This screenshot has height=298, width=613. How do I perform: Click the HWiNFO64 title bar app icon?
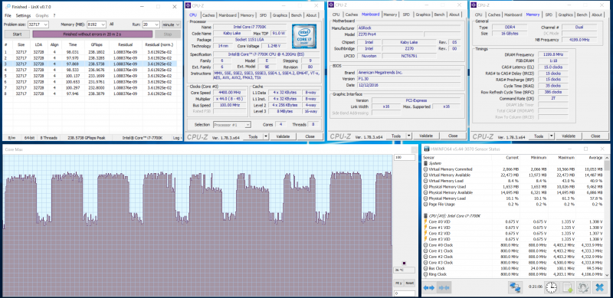(426, 149)
